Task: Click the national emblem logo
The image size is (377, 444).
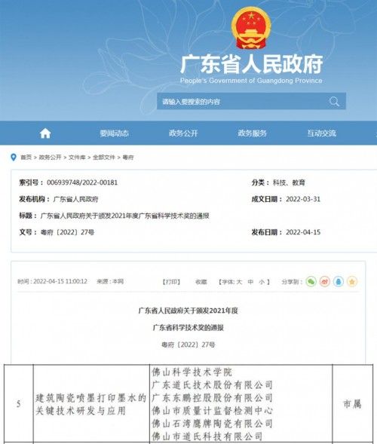Action: pyautogui.click(x=251, y=28)
